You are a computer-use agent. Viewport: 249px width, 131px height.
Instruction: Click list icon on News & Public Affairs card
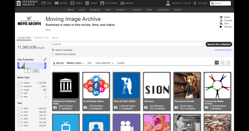[116, 107]
